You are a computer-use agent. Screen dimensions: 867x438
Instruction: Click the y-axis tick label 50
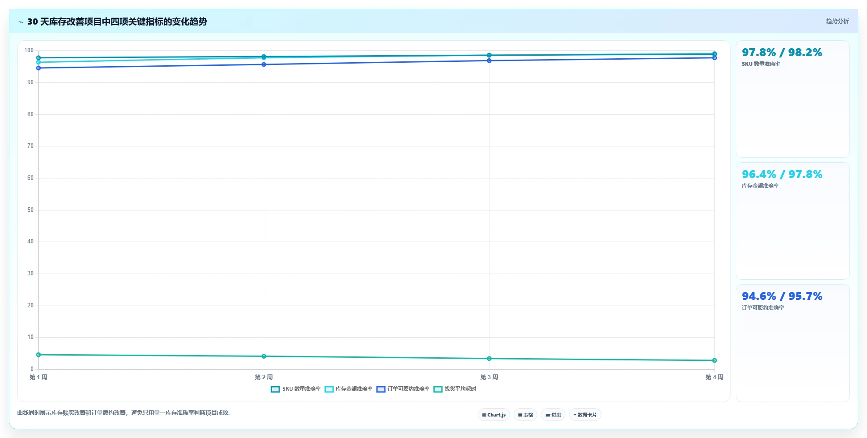(x=30, y=210)
